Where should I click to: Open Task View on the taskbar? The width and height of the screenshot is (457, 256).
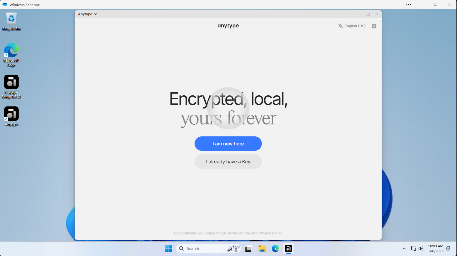[x=248, y=249]
